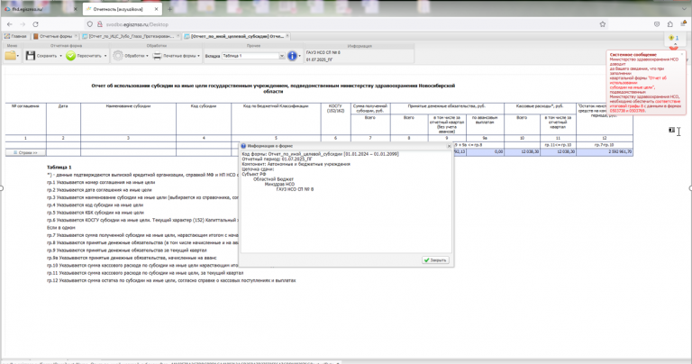Click the Печатные формы button label
The image size is (692, 364).
179,56
